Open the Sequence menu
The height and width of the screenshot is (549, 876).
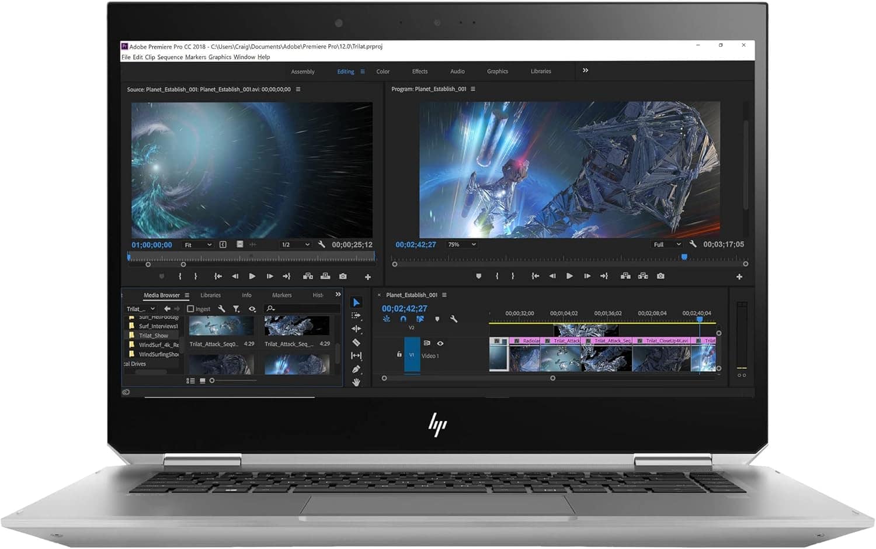tap(169, 57)
